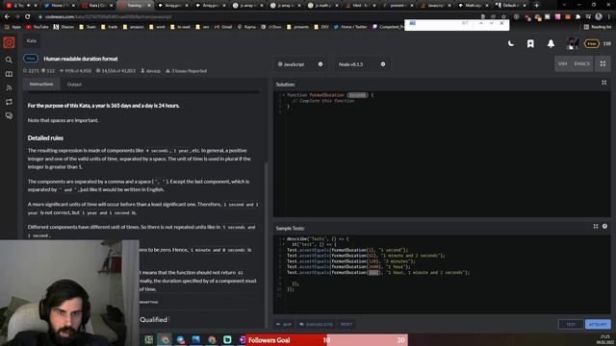Open the docs book icon in sidebar
Screen dimensions: 616x346
pos(9,74)
